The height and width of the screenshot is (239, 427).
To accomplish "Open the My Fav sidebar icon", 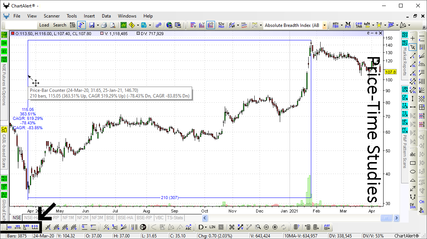I will click(x=4, y=35).
